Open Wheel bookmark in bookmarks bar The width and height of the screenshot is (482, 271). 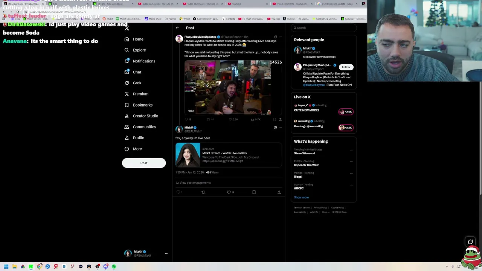coord(185,18)
